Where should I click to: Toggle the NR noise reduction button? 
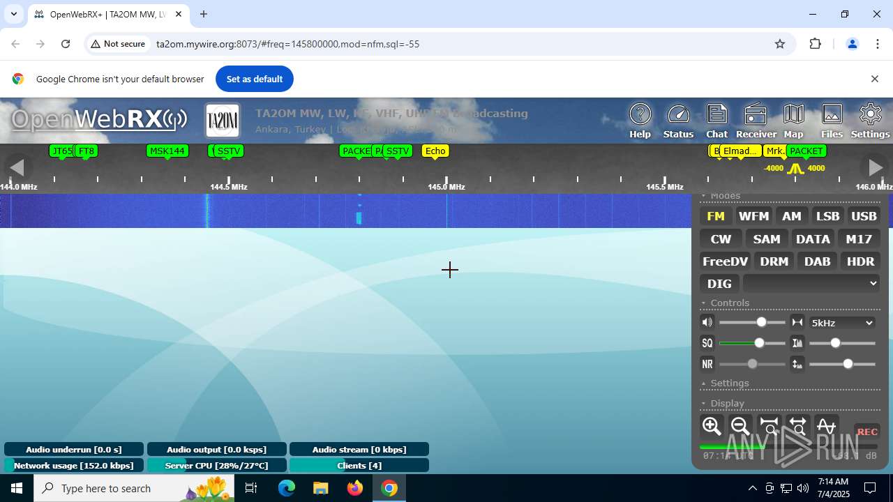(x=707, y=364)
